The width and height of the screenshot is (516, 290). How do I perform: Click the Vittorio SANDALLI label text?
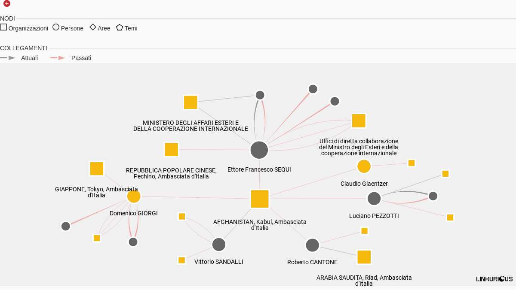coord(219,262)
